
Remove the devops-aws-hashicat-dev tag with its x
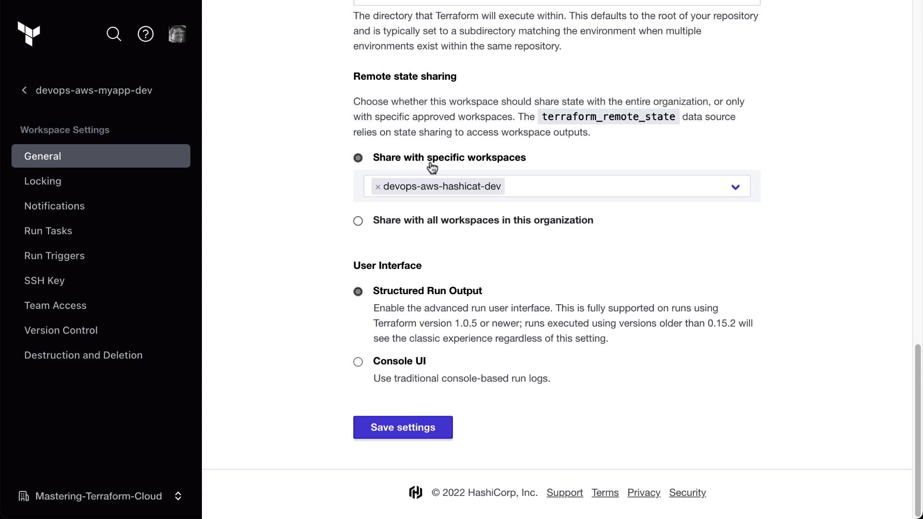pyautogui.click(x=378, y=187)
